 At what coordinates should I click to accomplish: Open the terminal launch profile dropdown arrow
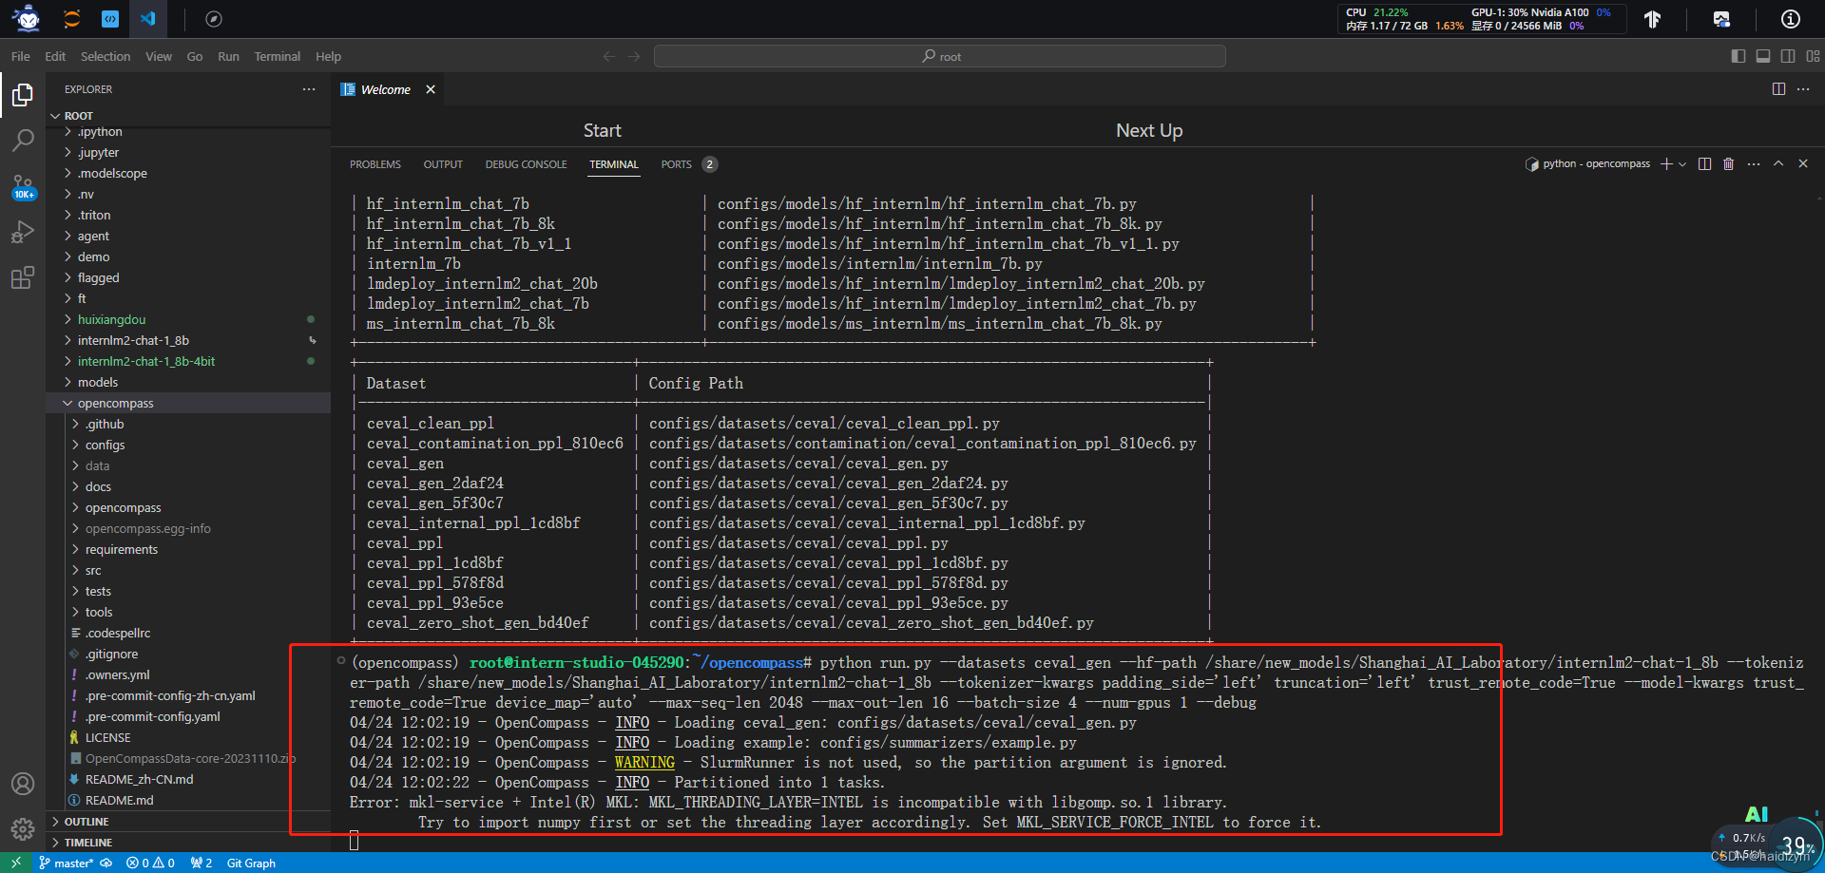tap(1682, 164)
